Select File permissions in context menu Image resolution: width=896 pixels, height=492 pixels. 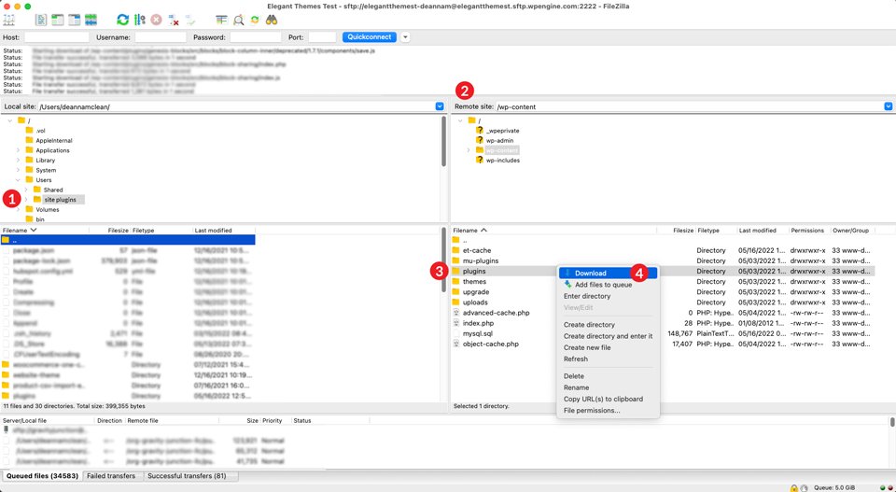[x=591, y=410]
